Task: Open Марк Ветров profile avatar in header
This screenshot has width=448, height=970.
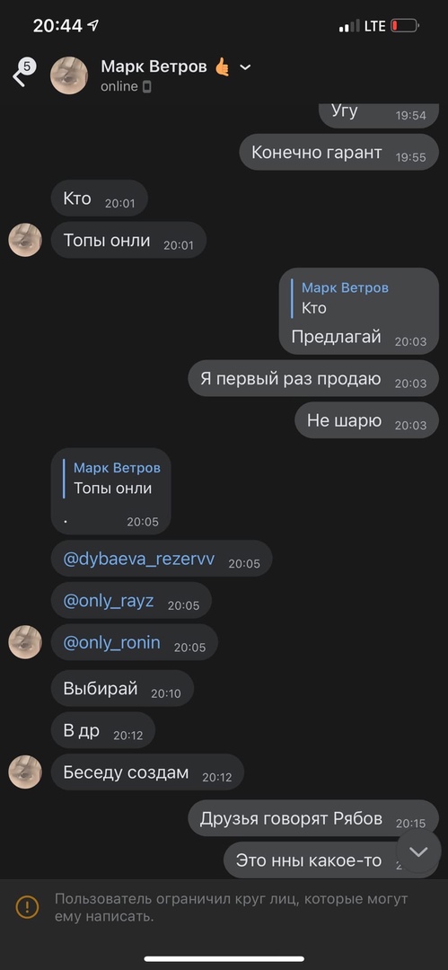Action: 69,75
